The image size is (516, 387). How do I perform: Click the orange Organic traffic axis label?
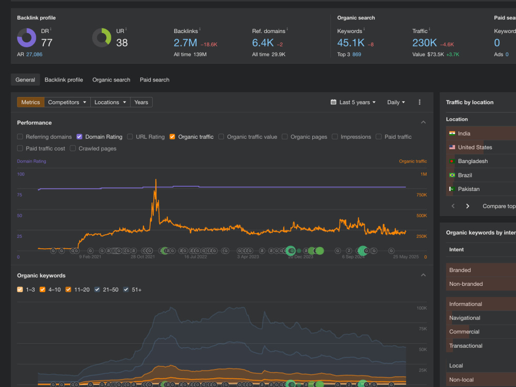click(x=413, y=161)
